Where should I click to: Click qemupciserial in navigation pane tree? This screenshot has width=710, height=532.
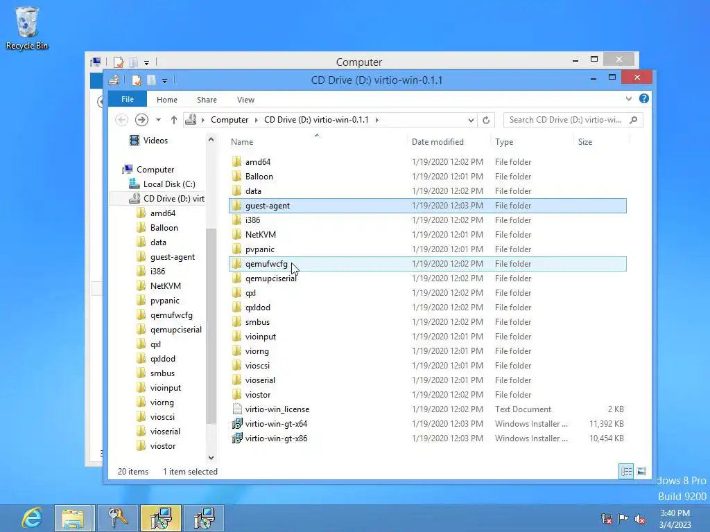tap(176, 330)
